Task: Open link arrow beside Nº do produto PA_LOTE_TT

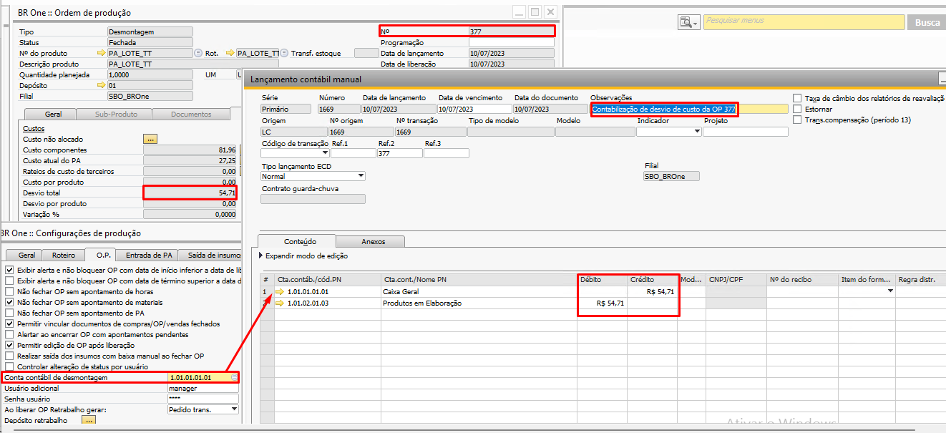Action: click(101, 53)
